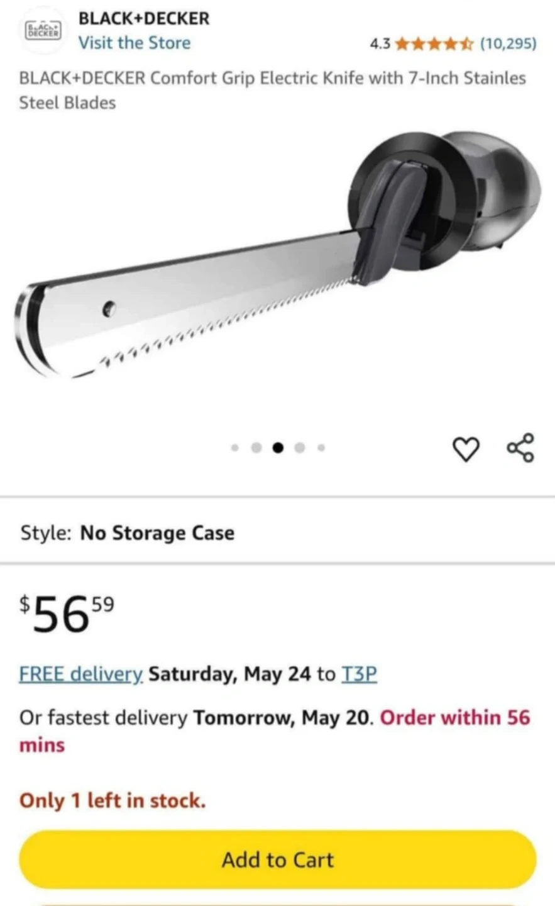This screenshot has width=555, height=906.
Task: Tap the share icon
Action: click(520, 448)
